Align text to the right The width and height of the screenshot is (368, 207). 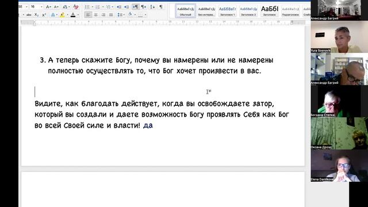point(103,15)
